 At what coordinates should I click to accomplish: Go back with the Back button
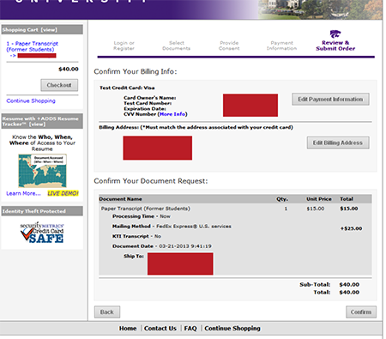tap(107, 312)
